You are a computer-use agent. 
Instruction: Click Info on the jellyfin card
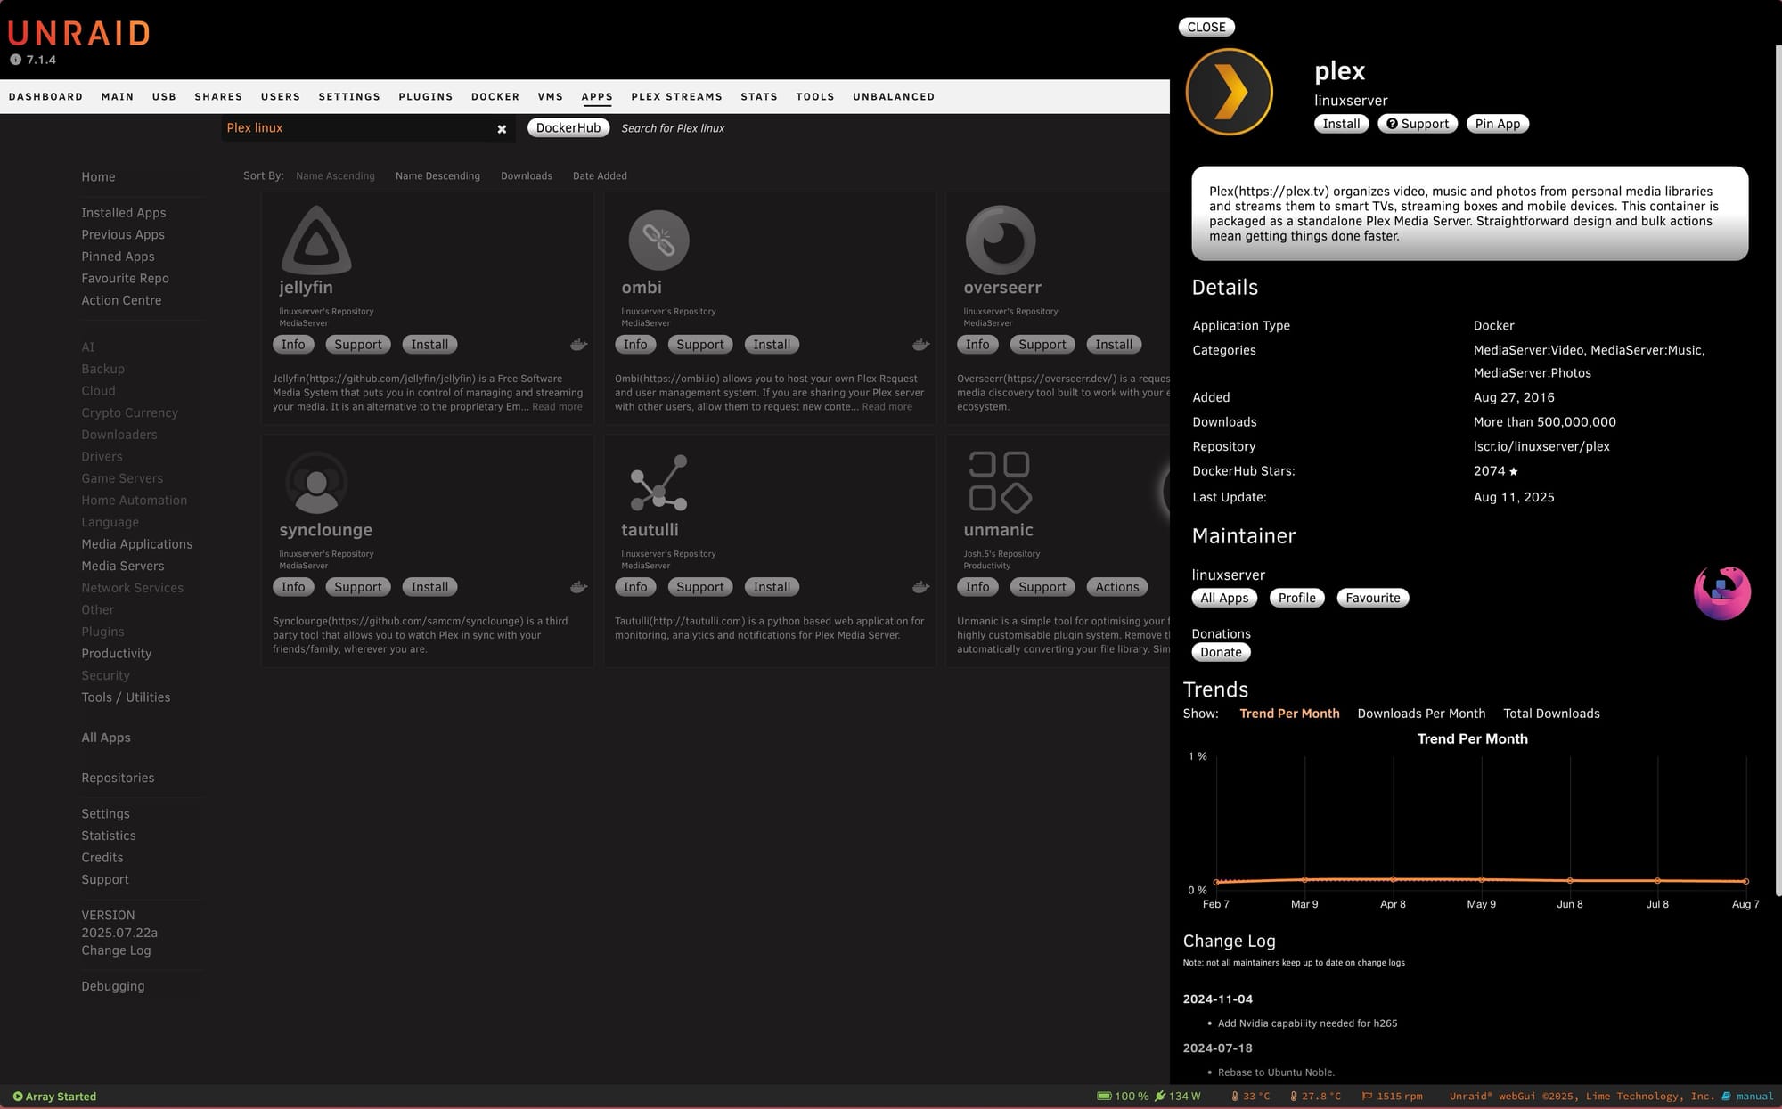coord(293,345)
